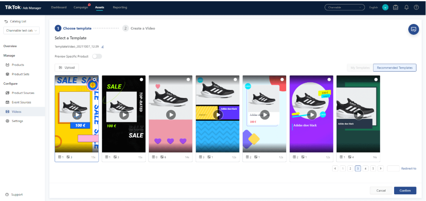The image size is (426, 201).
Task: Open the help question mark icon
Action: pos(416,7)
